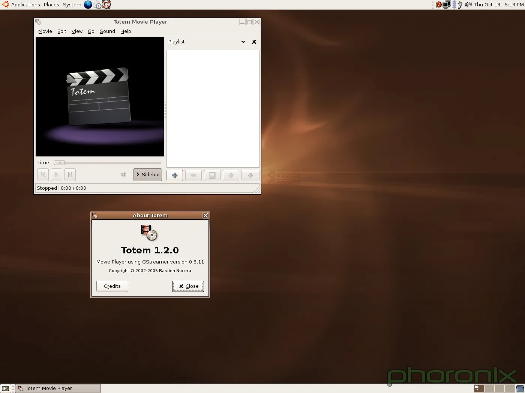The width and height of the screenshot is (525, 393).
Task: Click the clock showing Thu Oct 13
Action: tap(499, 4)
